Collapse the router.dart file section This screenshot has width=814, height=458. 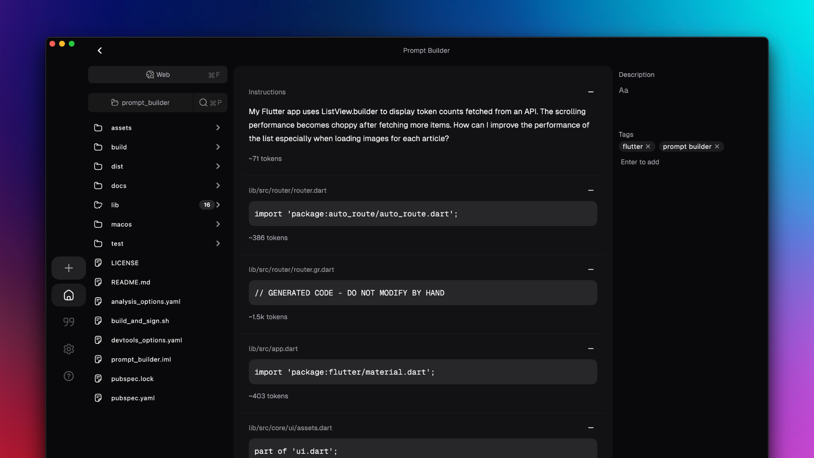[x=591, y=190]
